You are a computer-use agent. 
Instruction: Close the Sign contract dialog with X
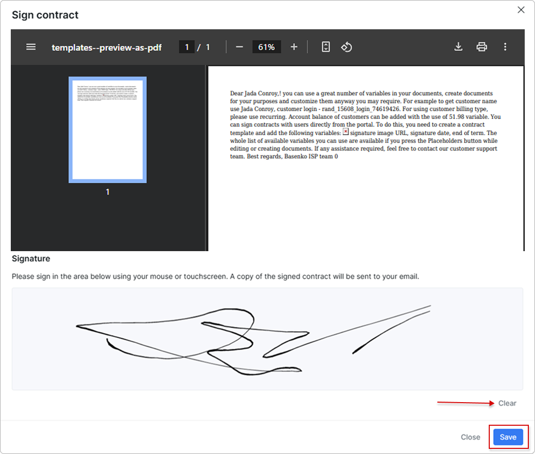[521, 10]
